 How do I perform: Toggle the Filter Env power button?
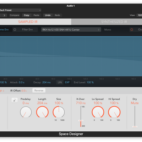click(15, 29)
